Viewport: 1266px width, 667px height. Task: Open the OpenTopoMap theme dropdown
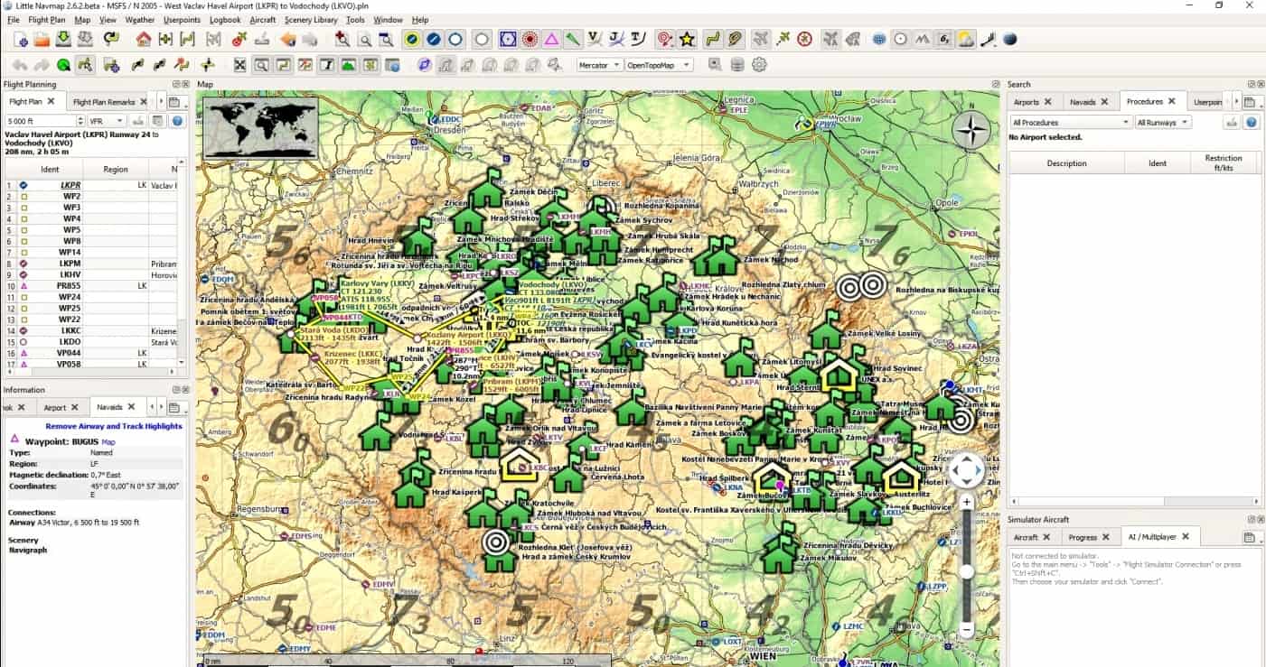[659, 65]
